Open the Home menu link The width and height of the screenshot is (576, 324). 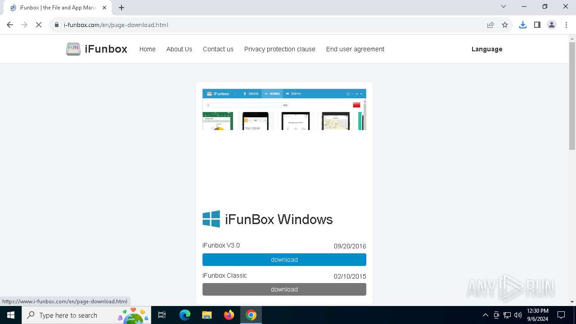147,49
